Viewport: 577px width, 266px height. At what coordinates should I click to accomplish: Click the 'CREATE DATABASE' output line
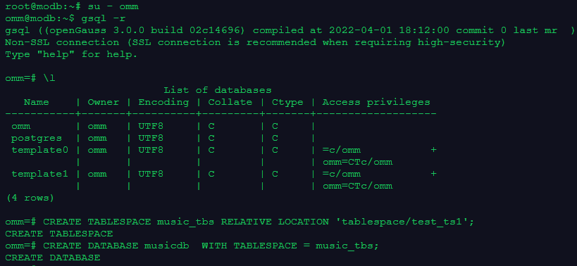[53, 258]
